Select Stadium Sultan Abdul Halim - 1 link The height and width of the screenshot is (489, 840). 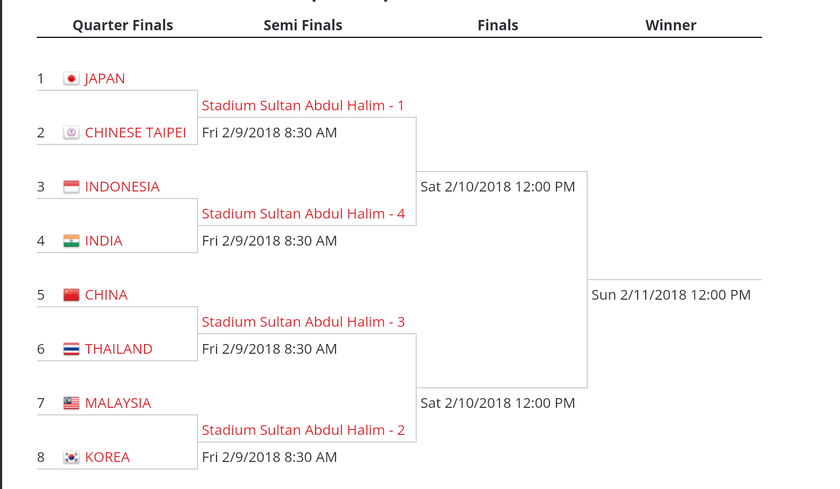[303, 106]
